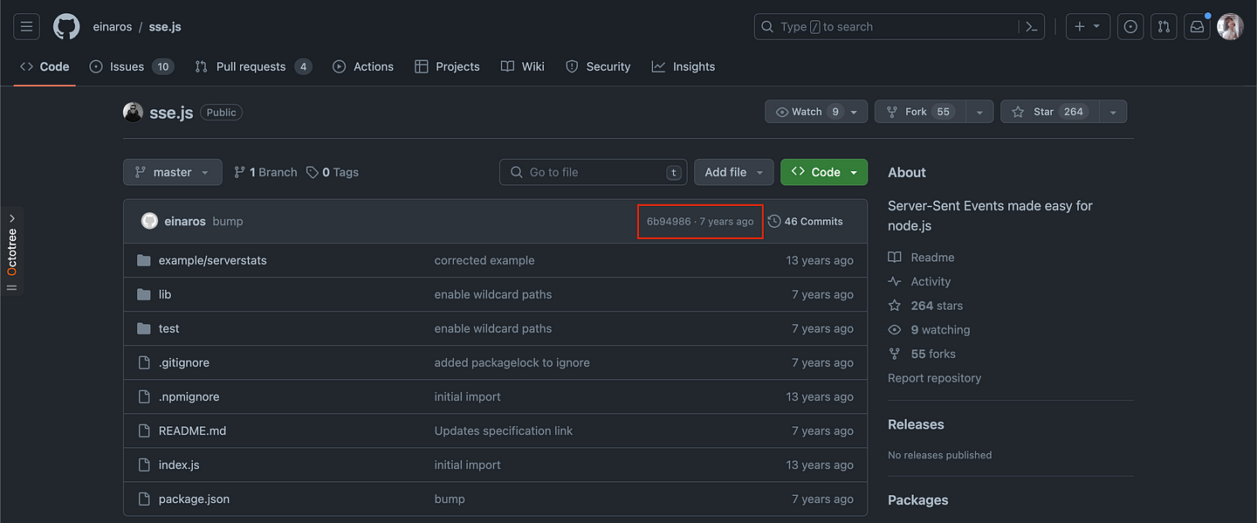Viewport: 1257px width, 523px height.
Task: Open the lib folder
Action: click(165, 294)
